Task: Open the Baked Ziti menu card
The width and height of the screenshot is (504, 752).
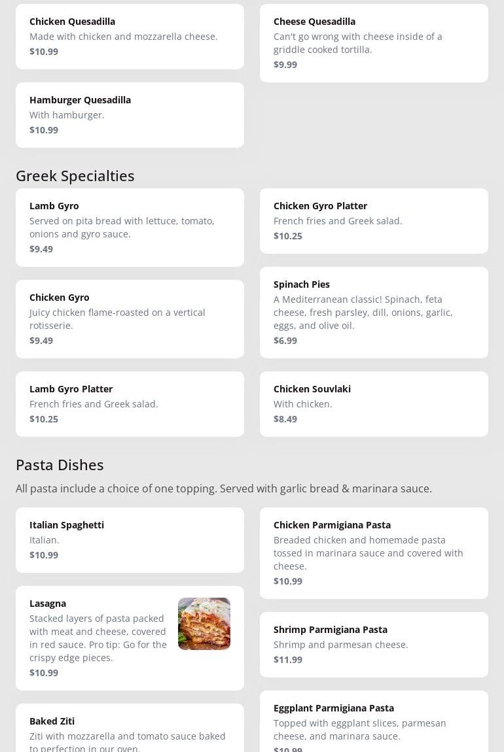Action: pyautogui.click(x=130, y=728)
